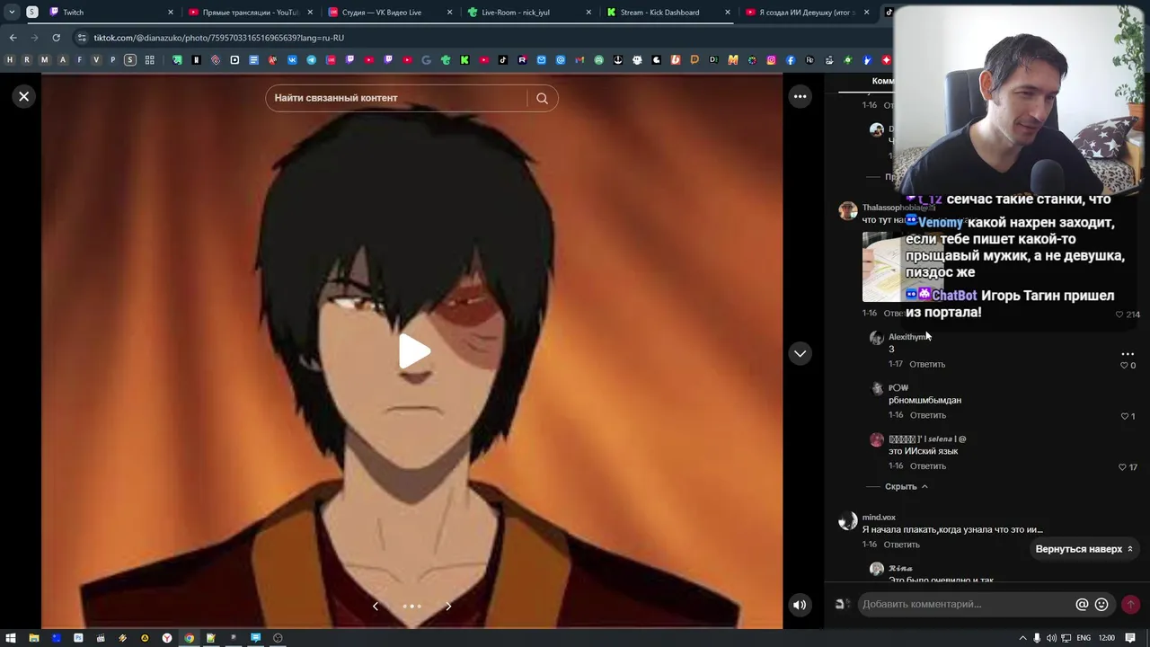Show next photo with right carousel arrow

(x=448, y=606)
